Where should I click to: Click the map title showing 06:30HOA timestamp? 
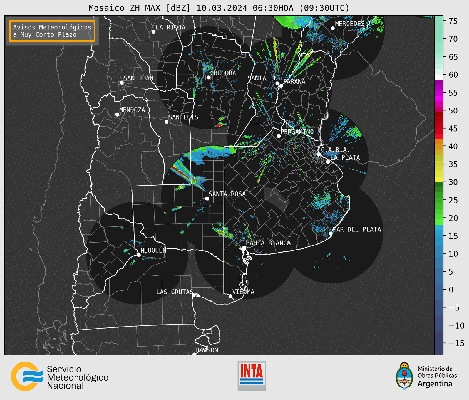[x=219, y=8]
